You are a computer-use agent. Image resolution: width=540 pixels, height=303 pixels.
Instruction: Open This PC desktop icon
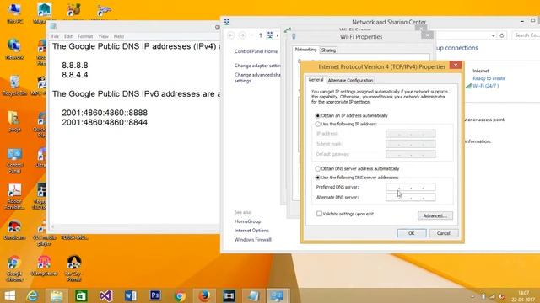pyautogui.click(x=14, y=13)
